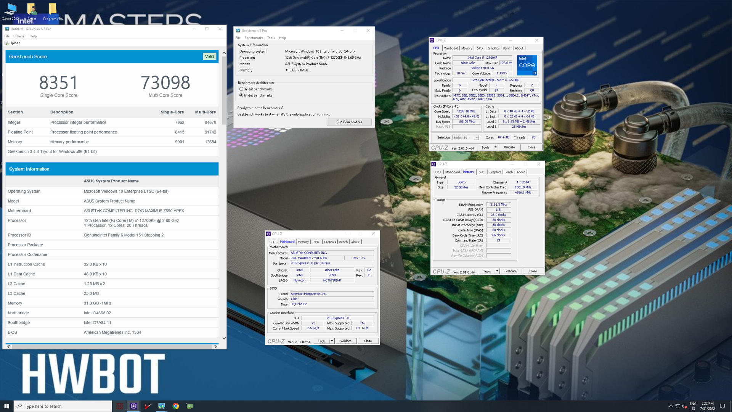This screenshot has width=732, height=412.
Task: Open the Windows Start menu
Action: pos(6,406)
